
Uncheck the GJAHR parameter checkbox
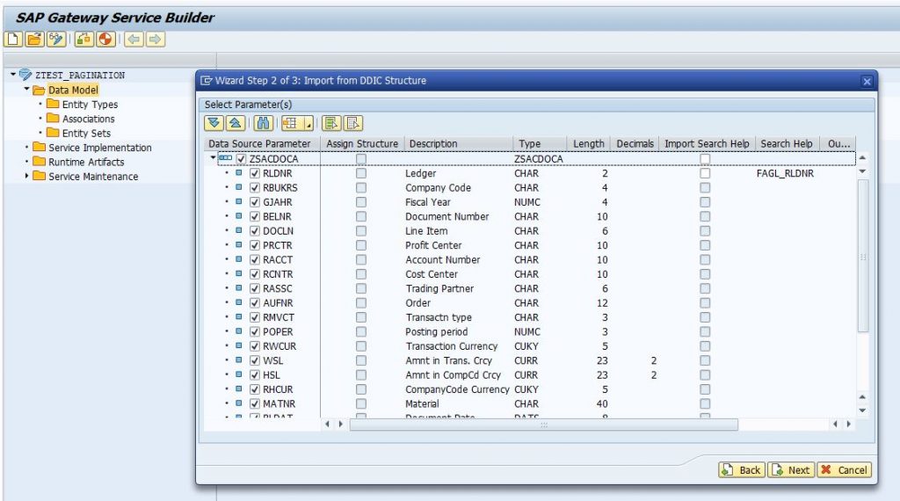(255, 202)
